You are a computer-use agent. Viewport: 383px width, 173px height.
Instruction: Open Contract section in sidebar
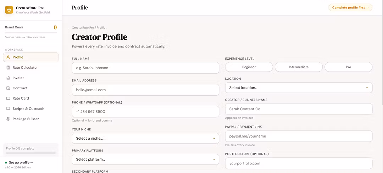click(x=31, y=88)
